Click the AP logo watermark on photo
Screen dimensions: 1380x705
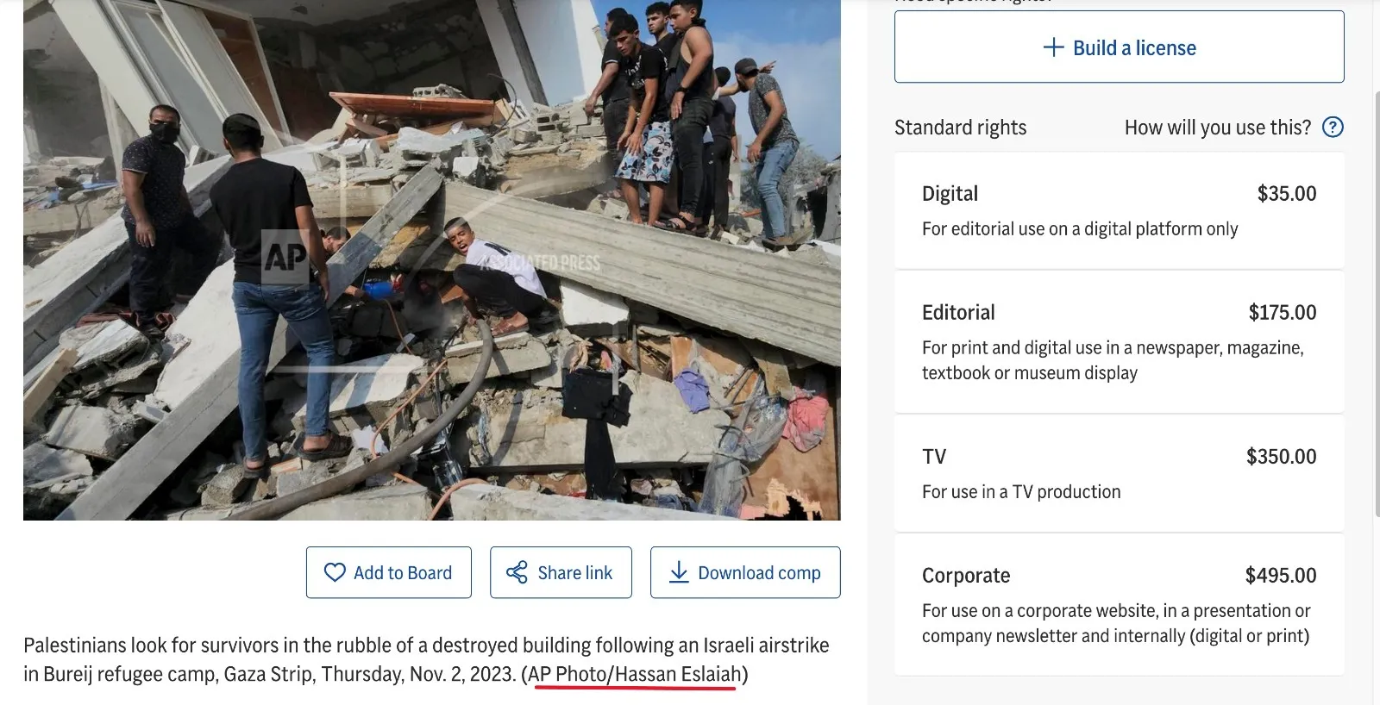(x=285, y=257)
